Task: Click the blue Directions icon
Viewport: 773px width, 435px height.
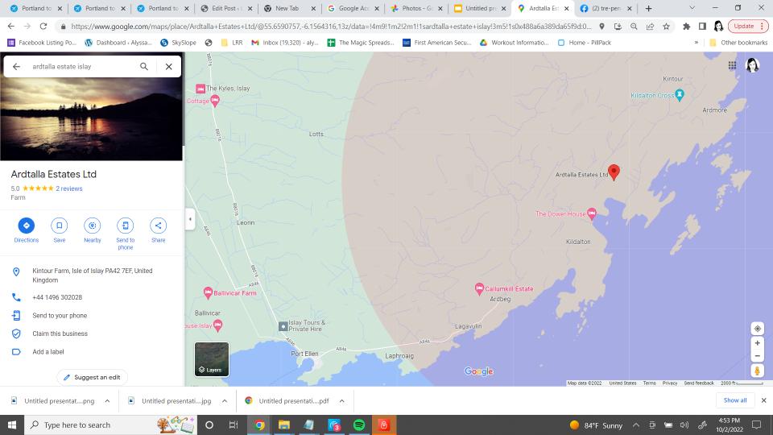Action: [x=26, y=226]
